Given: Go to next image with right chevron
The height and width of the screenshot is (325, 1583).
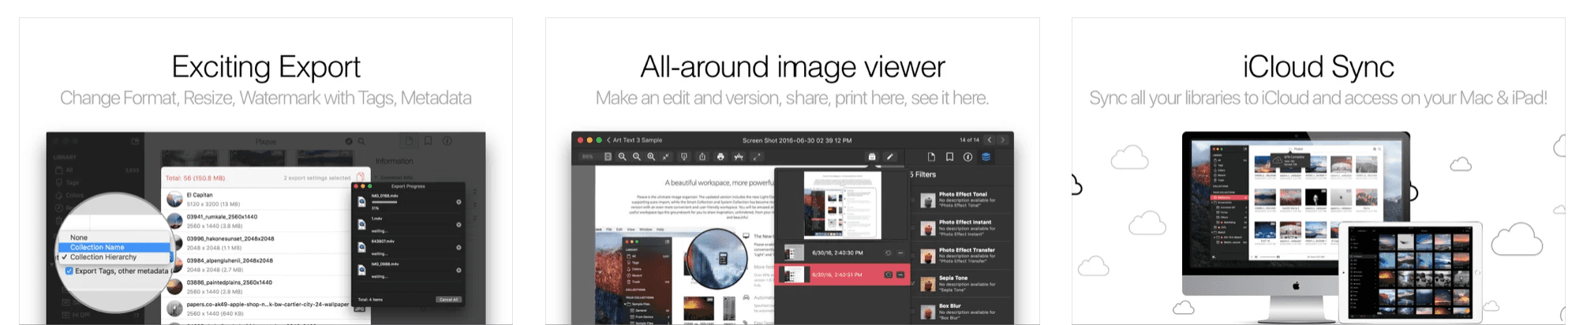Looking at the screenshot, I should pyautogui.click(x=1003, y=140).
